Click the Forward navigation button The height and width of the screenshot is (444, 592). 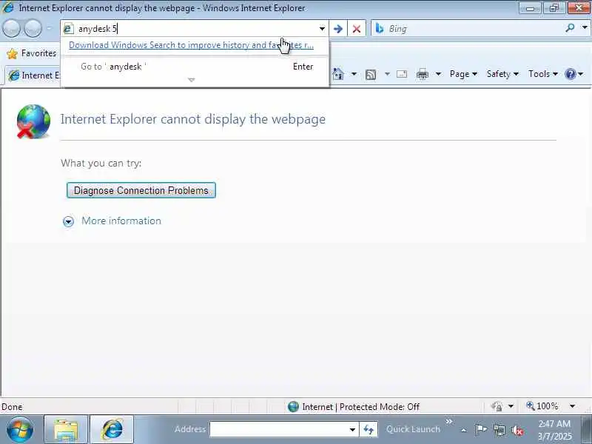33,28
